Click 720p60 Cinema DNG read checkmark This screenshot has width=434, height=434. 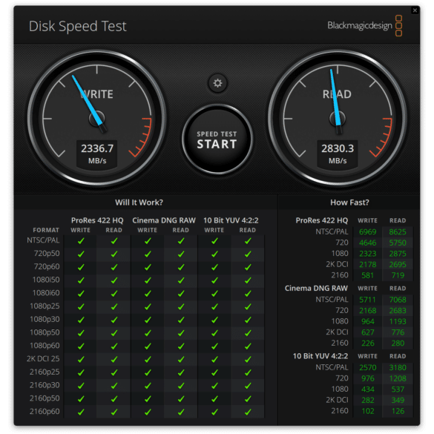181,267
